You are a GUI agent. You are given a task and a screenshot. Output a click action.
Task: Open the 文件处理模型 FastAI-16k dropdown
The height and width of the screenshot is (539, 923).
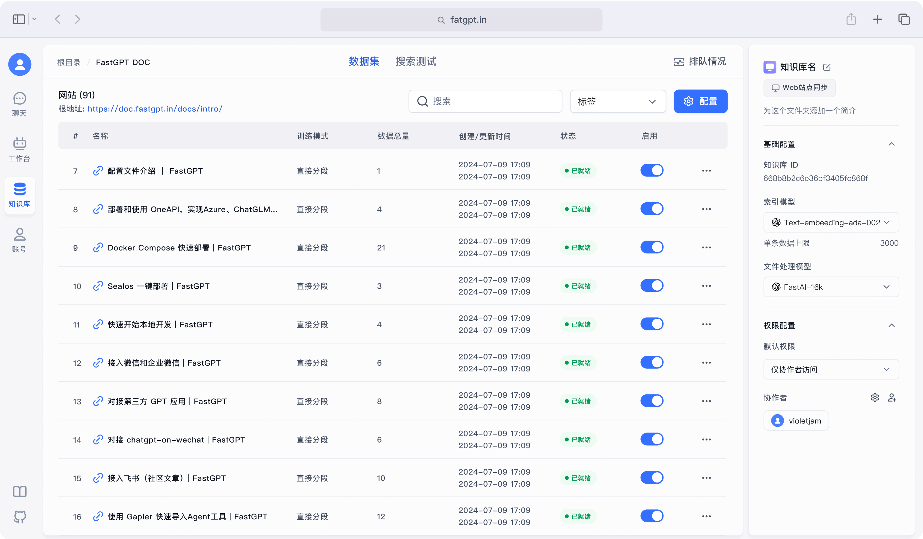(x=831, y=287)
